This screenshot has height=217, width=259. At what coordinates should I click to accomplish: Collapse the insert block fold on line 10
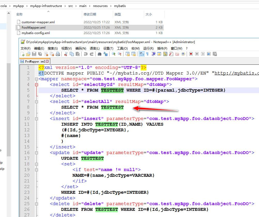tap(36, 119)
